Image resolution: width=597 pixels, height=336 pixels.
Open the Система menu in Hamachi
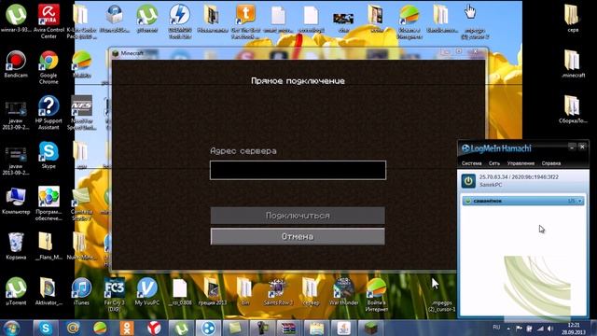471,163
